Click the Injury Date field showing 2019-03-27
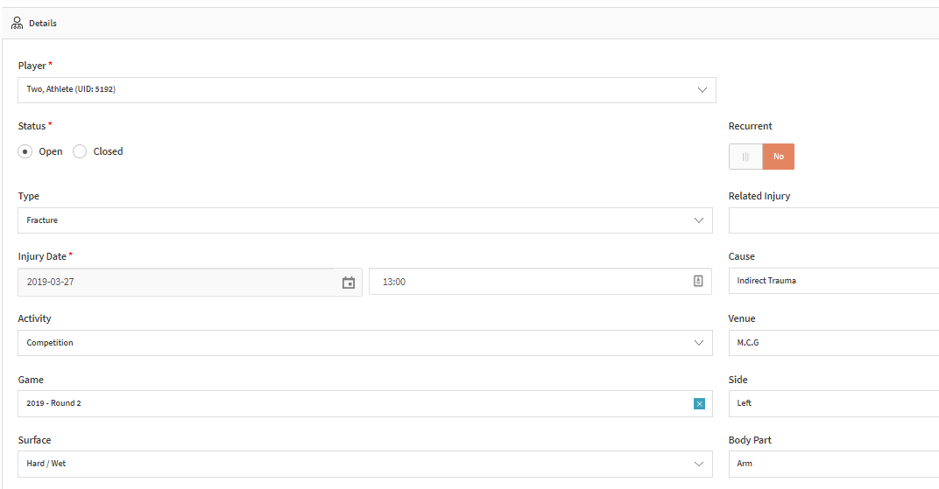This screenshot has height=489, width=939. 190,283
